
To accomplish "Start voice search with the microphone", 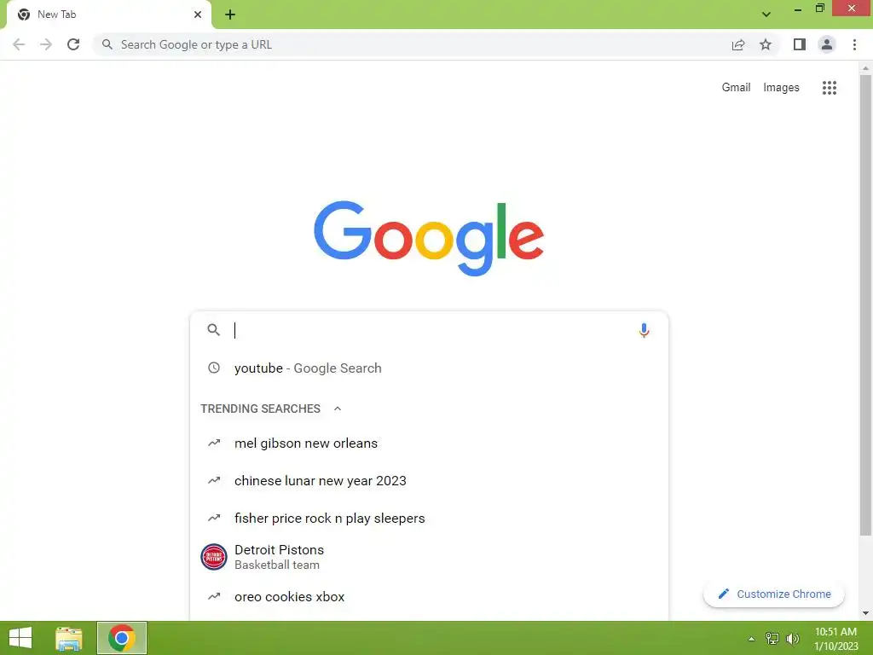I will coord(644,330).
